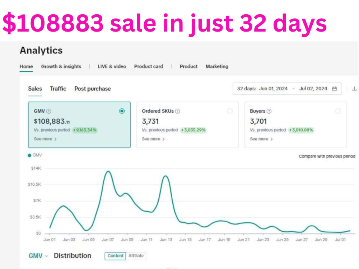Screen dimensions: 359x269
Task: Select the Traffic sub-tab
Action: click(x=58, y=89)
